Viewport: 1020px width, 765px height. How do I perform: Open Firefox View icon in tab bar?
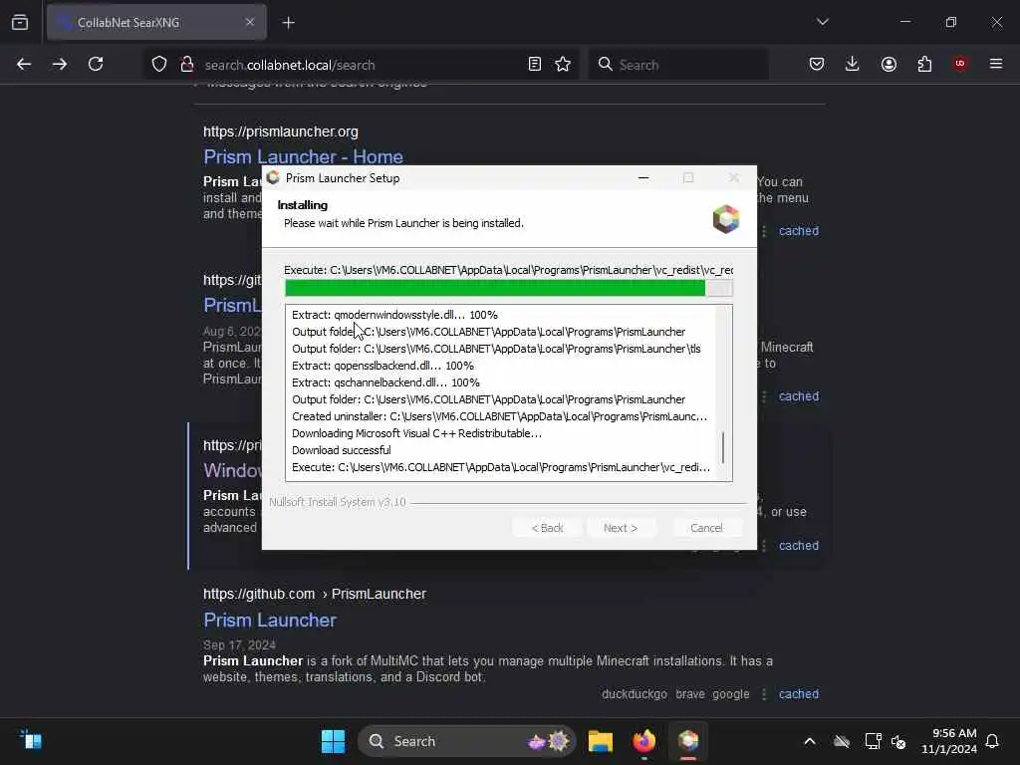tap(20, 22)
